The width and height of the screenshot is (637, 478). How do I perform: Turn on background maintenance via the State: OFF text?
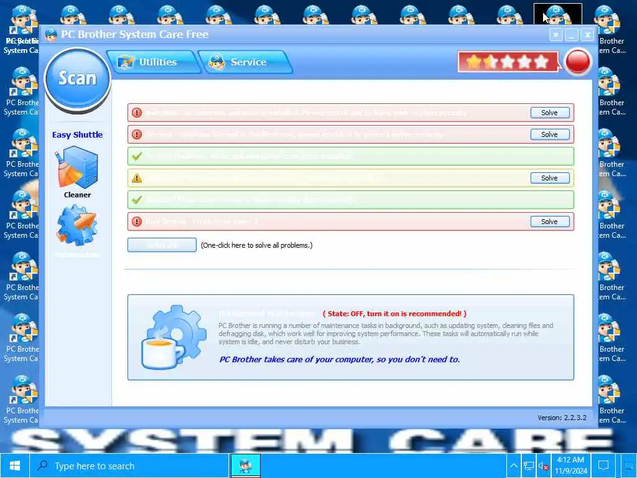click(x=394, y=314)
